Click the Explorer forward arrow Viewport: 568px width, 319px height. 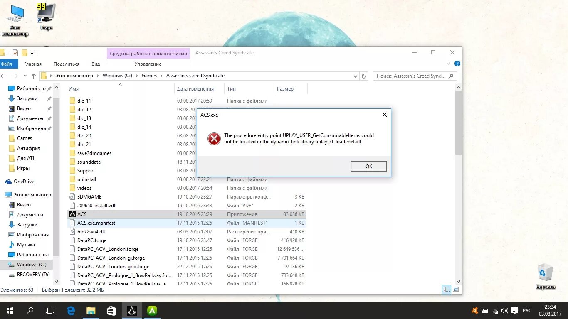tap(15, 76)
